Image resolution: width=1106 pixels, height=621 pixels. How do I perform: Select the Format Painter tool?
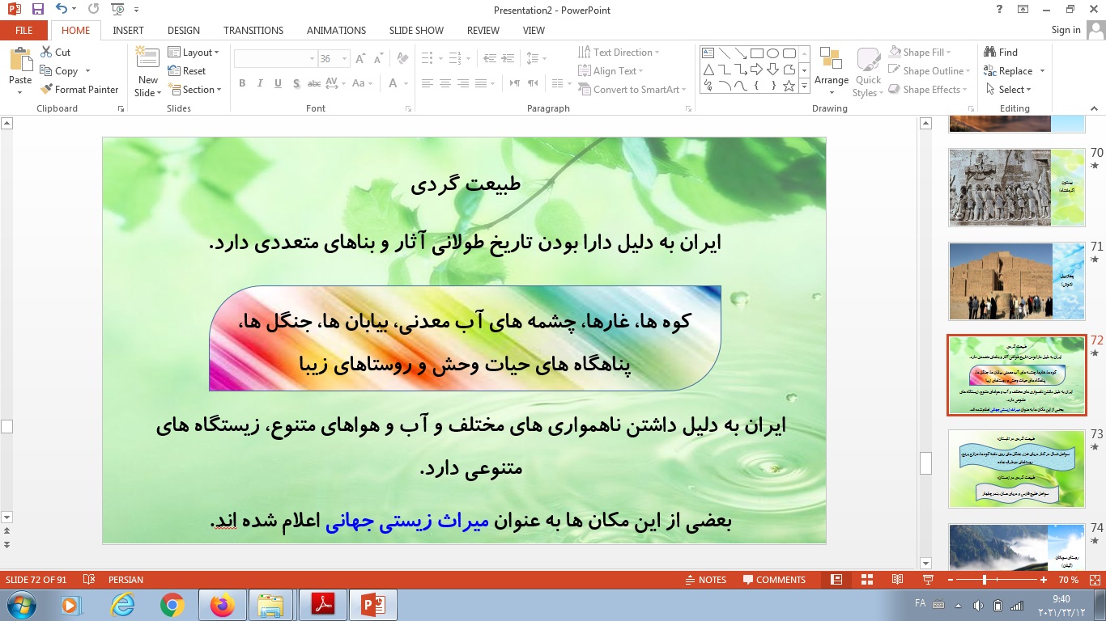pos(79,89)
